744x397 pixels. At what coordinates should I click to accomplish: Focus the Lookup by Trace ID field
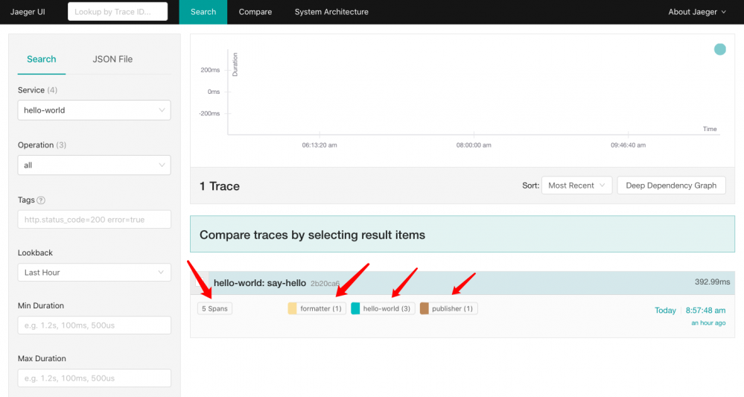click(x=118, y=11)
